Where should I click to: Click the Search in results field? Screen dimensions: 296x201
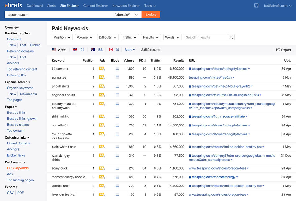(x=206, y=37)
